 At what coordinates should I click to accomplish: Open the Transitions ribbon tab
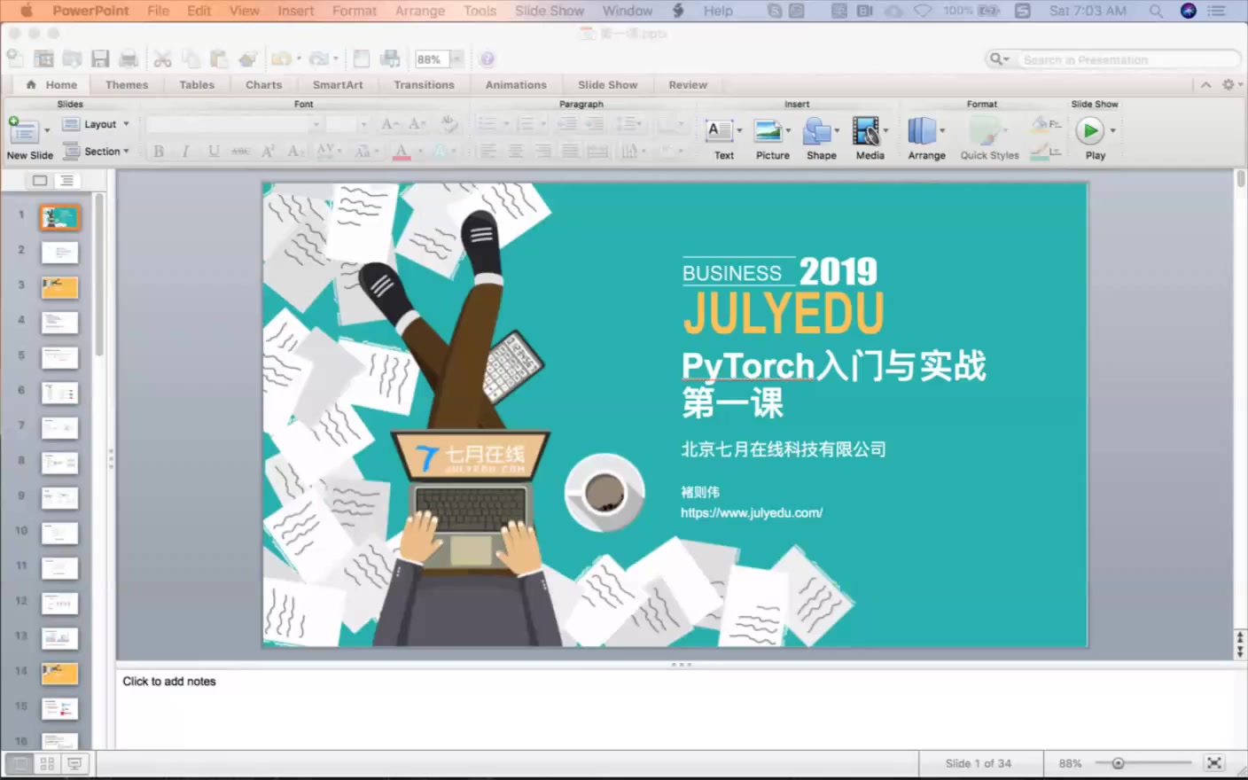tap(424, 85)
